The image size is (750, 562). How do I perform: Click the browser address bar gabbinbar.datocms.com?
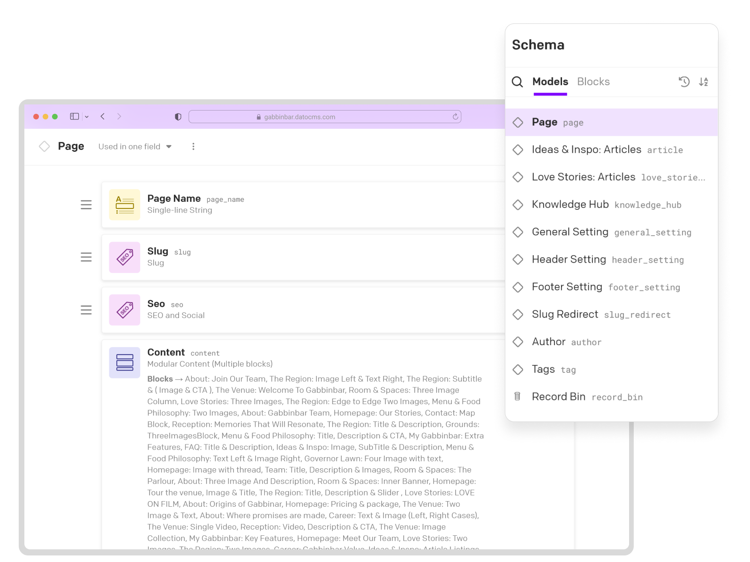tap(325, 117)
